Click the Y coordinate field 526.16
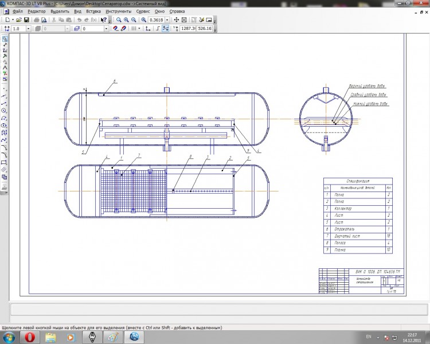The height and width of the screenshot is (344, 430). [x=205, y=28]
